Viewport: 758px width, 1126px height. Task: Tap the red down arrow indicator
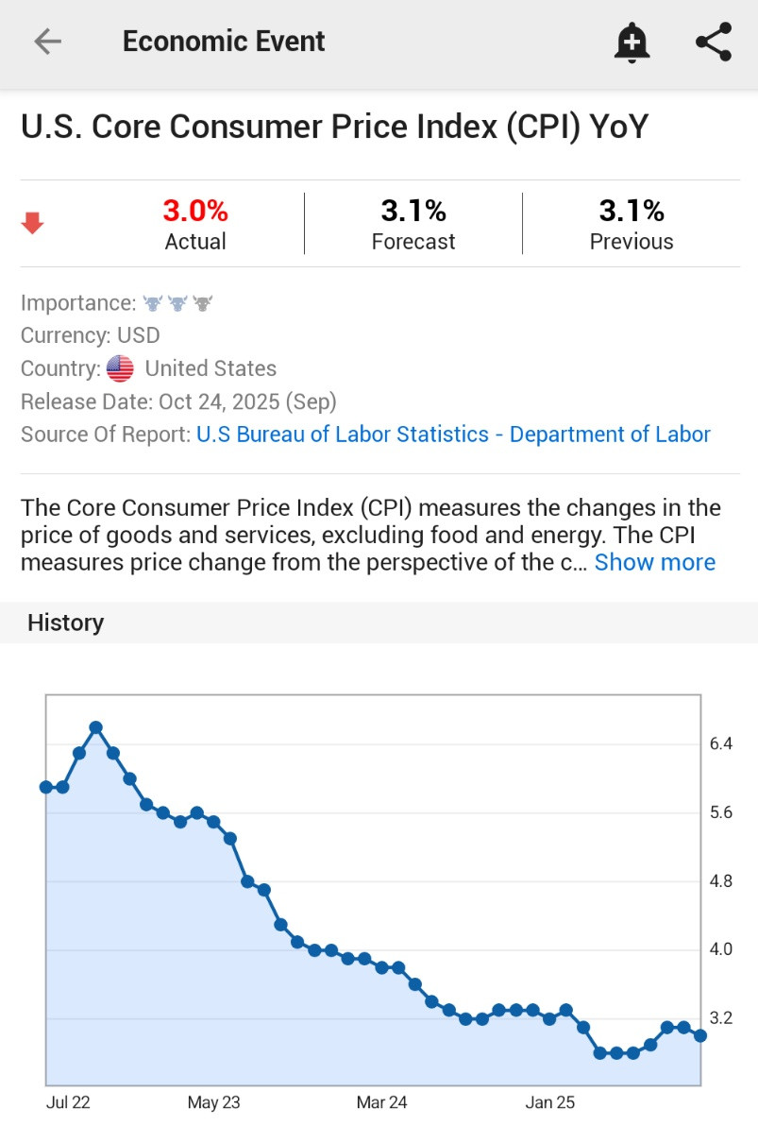pyautogui.click(x=32, y=223)
